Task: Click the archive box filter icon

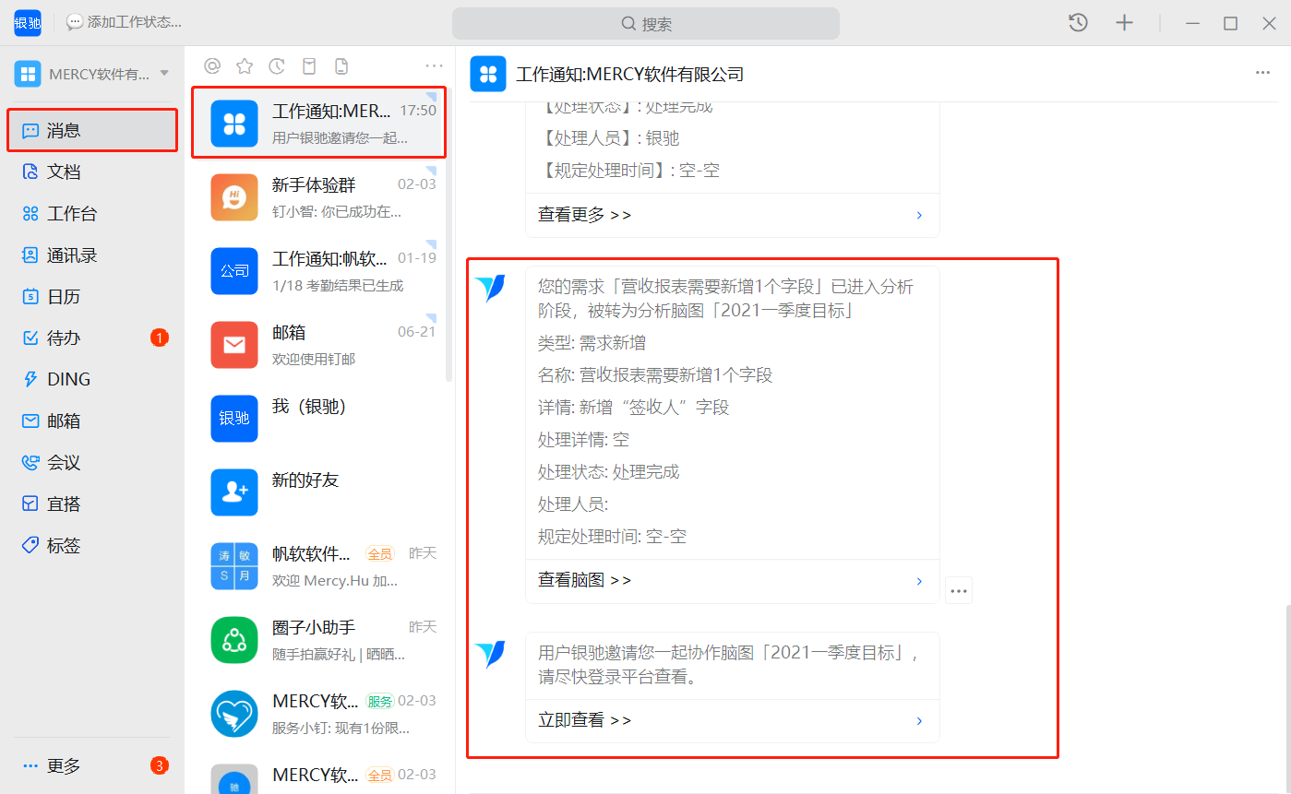Action: tap(309, 65)
